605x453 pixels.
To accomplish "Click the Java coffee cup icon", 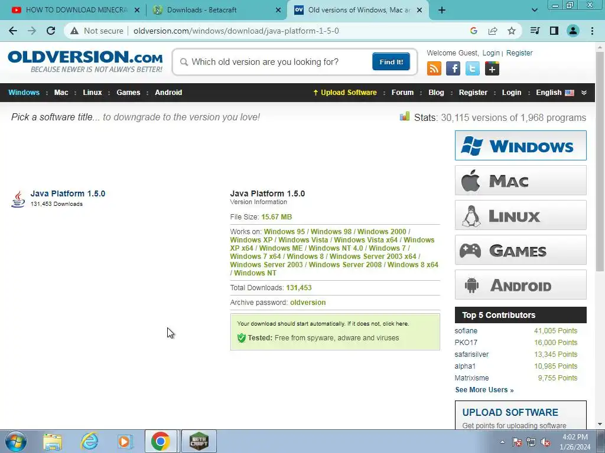I will tap(18, 199).
